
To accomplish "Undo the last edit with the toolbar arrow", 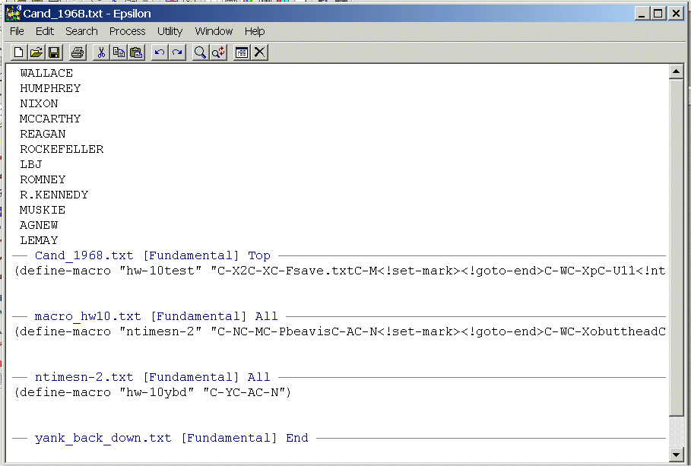I will point(160,52).
